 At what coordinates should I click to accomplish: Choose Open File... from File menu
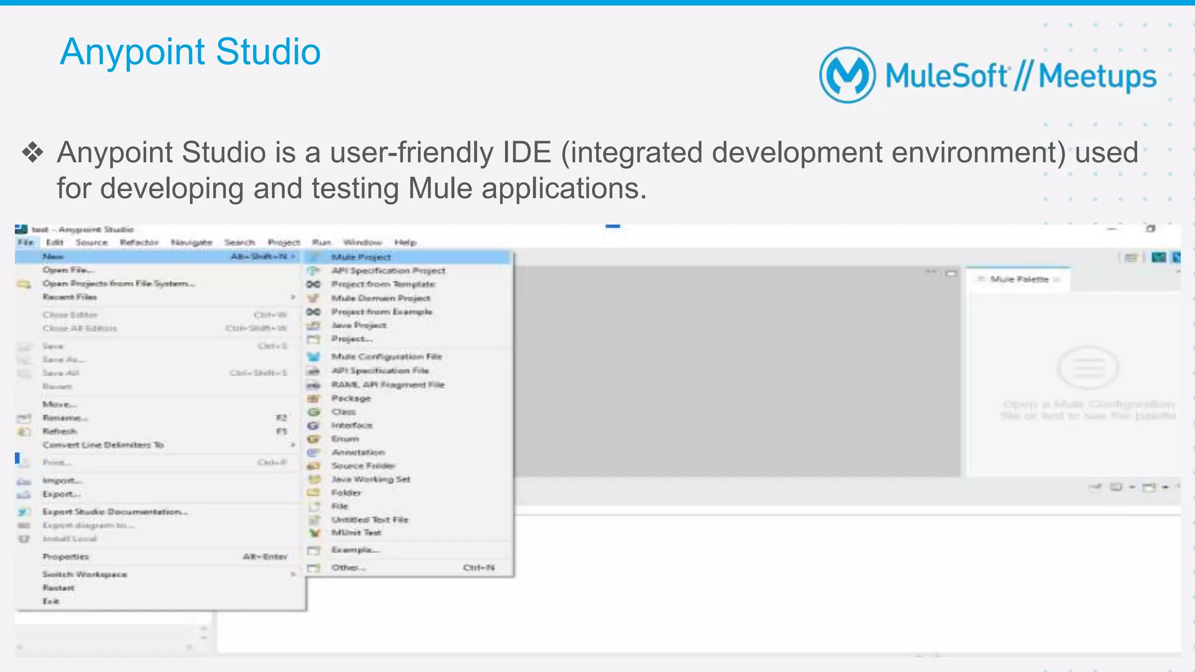pos(159,270)
